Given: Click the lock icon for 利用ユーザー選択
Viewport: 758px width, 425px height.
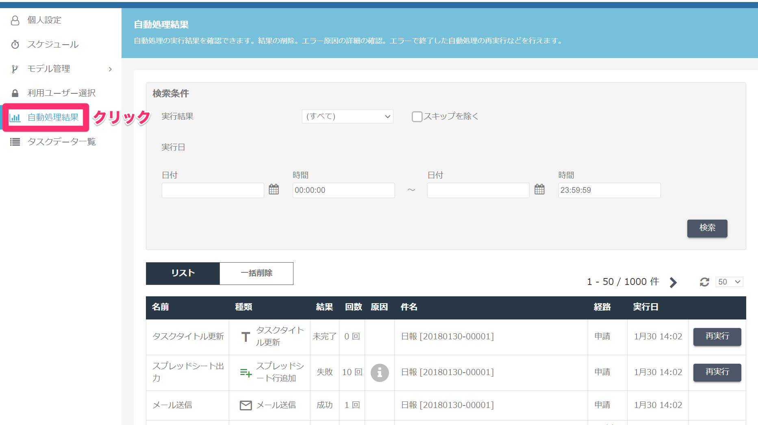Looking at the screenshot, I should pyautogui.click(x=15, y=93).
